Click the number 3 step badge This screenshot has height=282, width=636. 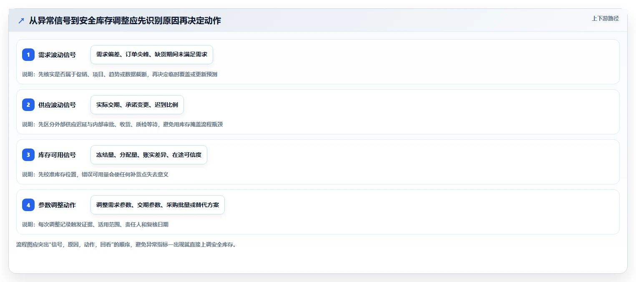click(x=28, y=155)
